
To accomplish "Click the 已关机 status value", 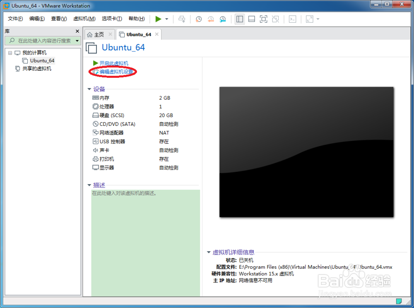I will (246, 260).
